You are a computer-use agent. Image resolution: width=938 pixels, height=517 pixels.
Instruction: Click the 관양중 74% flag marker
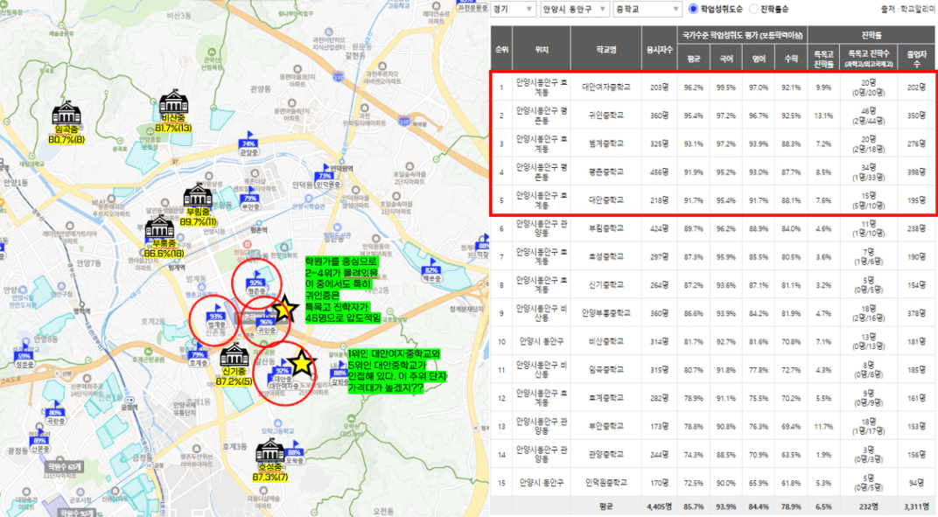[248, 144]
